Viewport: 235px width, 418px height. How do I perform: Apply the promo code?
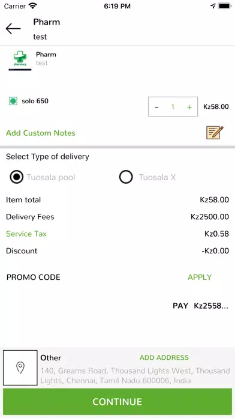click(x=200, y=277)
